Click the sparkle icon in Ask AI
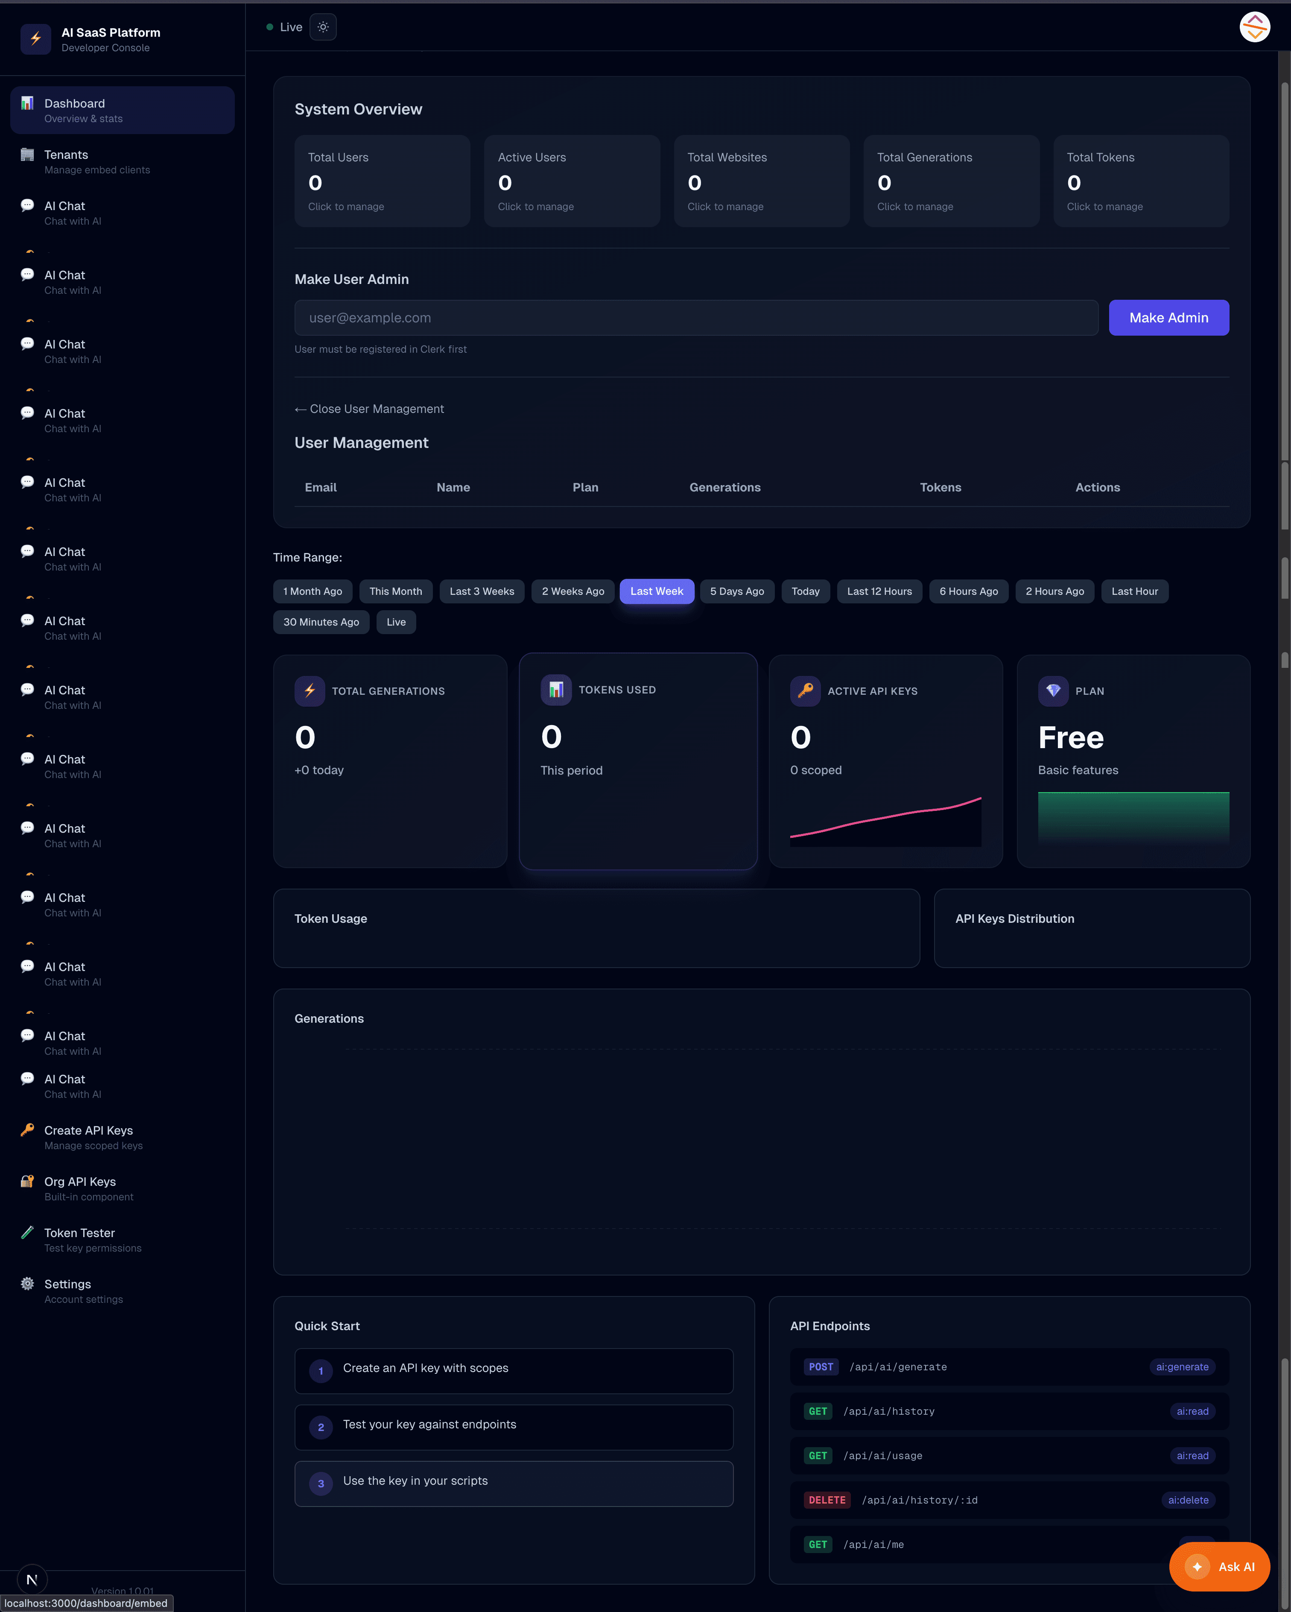This screenshot has width=1291, height=1612. pyautogui.click(x=1197, y=1566)
